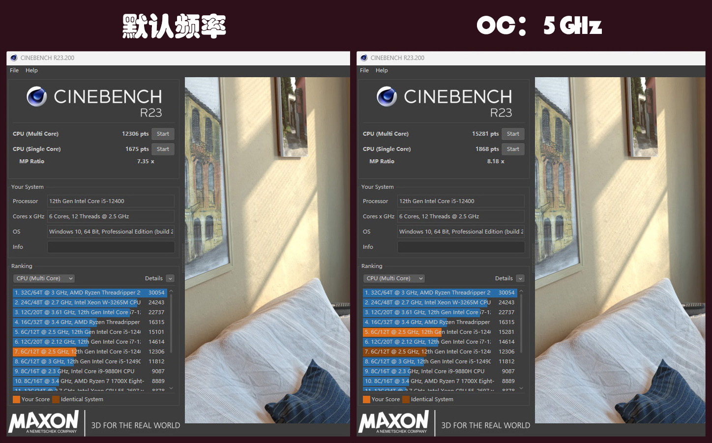Click the Cinebench sphere logo above the 15281 pts score
Screen dimensions: 712x443
pyautogui.click(x=387, y=96)
